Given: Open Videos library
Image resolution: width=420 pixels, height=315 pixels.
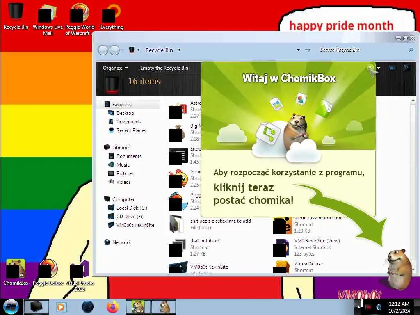Looking at the screenshot, I should pyautogui.click(x=123, y=182).
